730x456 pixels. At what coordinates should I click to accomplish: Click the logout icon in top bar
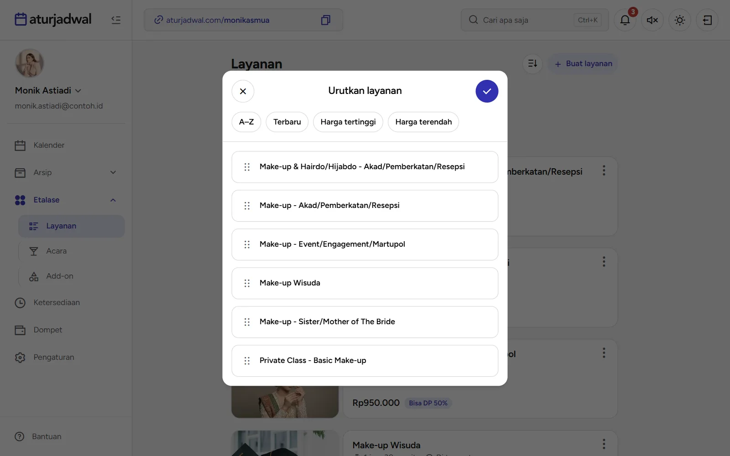click(707, 20)
